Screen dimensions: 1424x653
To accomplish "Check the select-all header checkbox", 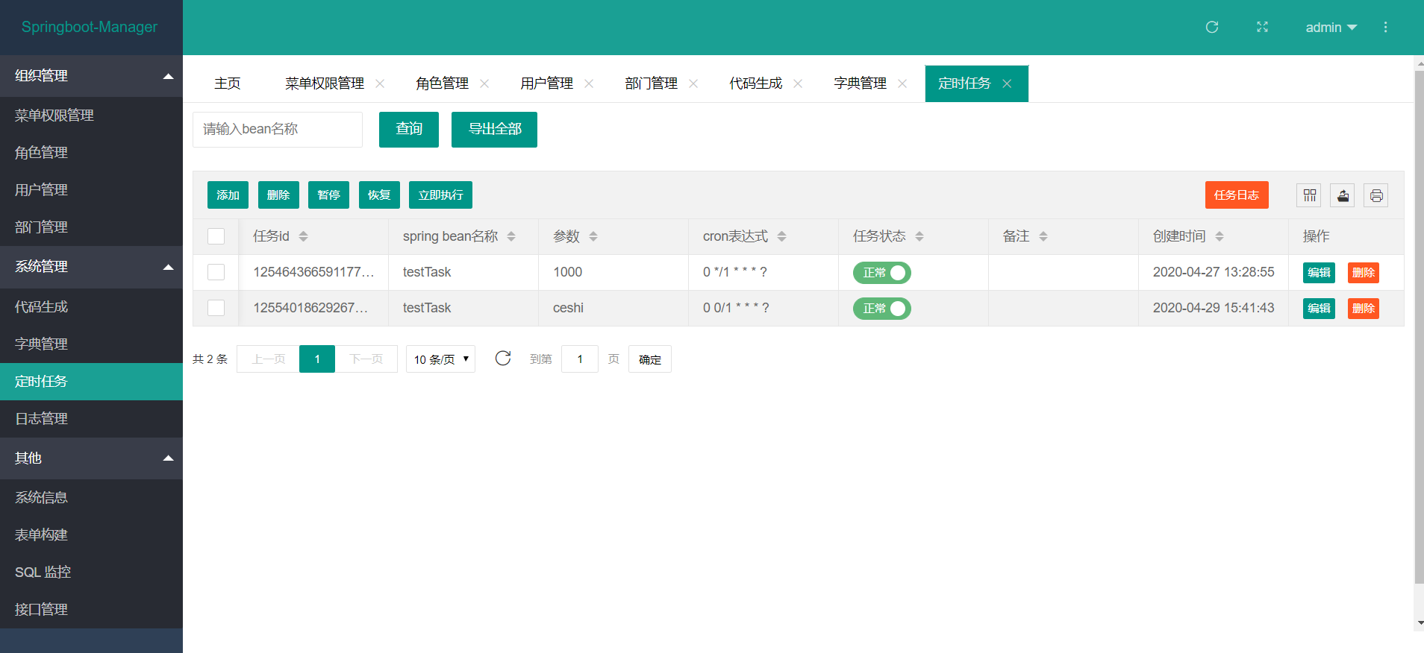I will (216, 236).
